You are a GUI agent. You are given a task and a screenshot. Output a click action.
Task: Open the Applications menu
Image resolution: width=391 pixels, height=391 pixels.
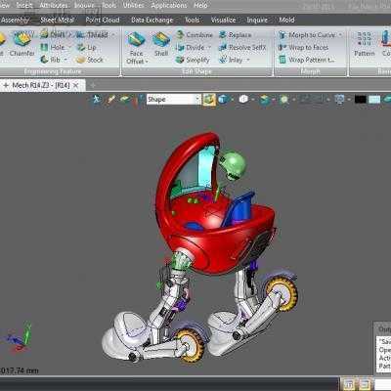169,6
